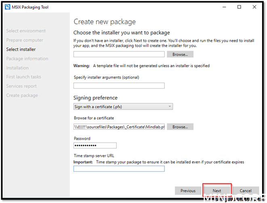Viewport: 267px width, 203px height.
Task: Focus the installer path input field
Action: point(119,54)
